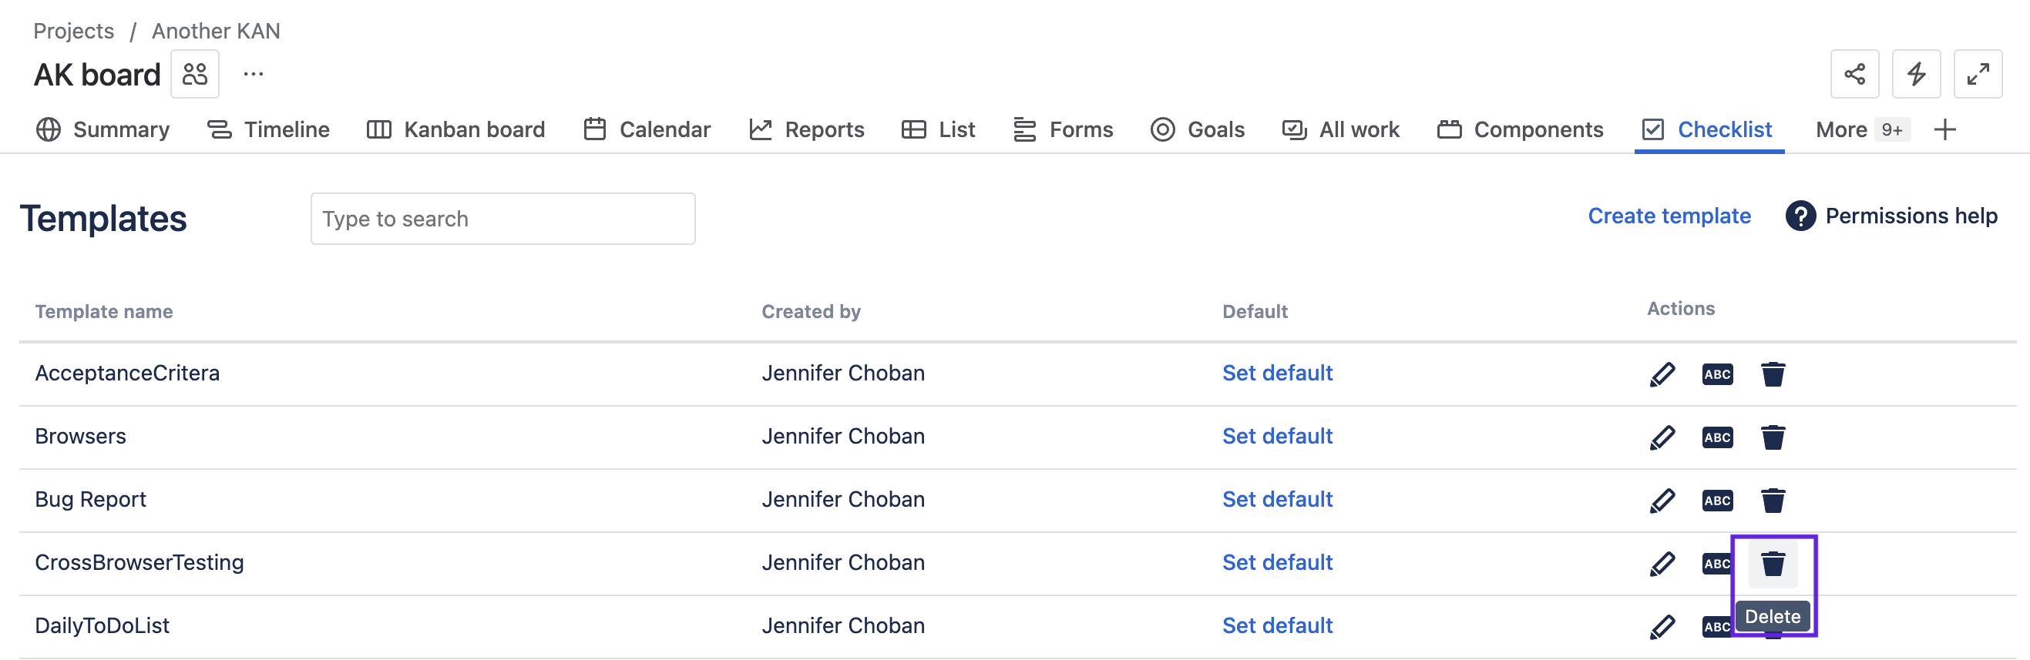Add a new tab with plus icon
This screenshot has width=2030, height=660.
(1945, 129)
